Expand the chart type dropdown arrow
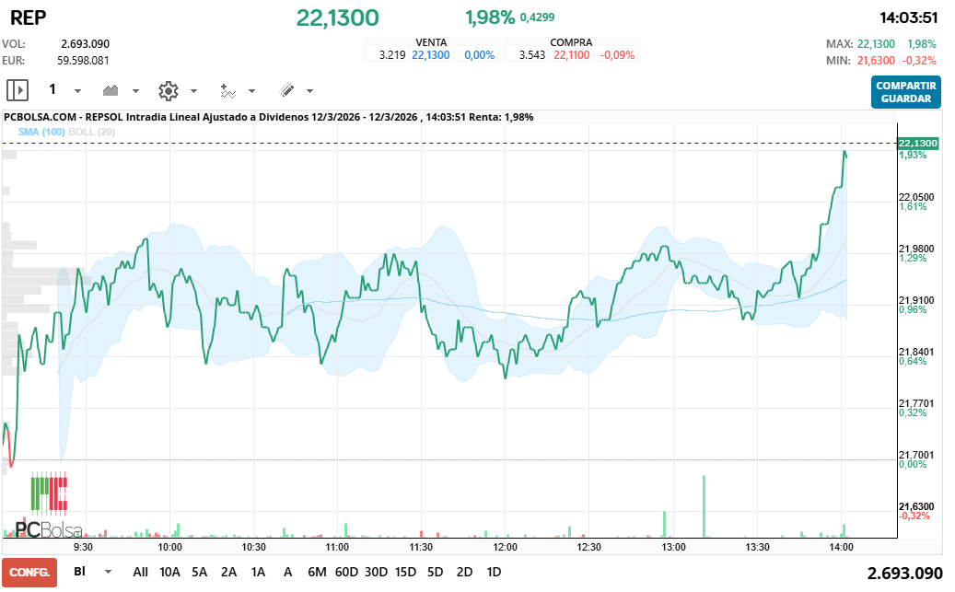Image resolution: width=955 pixels, height=592 pixels. (136, 89)
